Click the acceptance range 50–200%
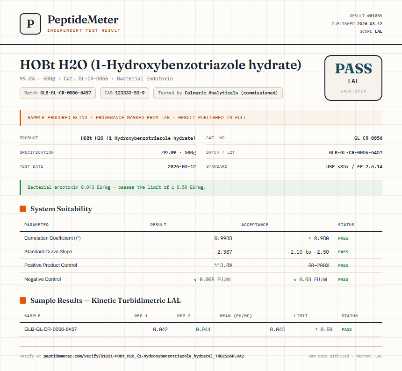Screen dimensions: 402x371 [x=318, y=265]
